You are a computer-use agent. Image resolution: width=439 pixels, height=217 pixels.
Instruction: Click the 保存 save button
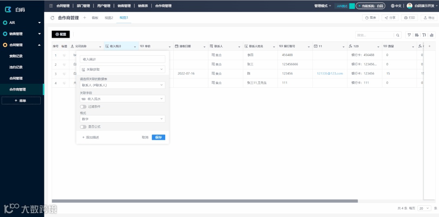(x=158, y=137)
